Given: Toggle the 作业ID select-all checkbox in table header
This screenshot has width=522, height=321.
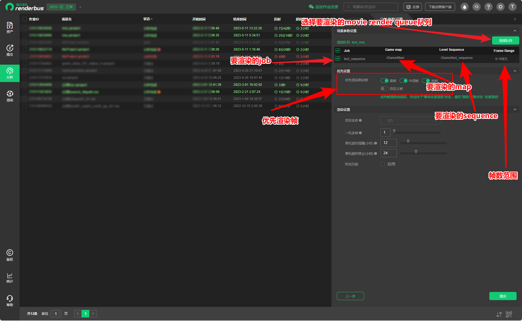Looking at the screenshot, I should click(24, 19).
